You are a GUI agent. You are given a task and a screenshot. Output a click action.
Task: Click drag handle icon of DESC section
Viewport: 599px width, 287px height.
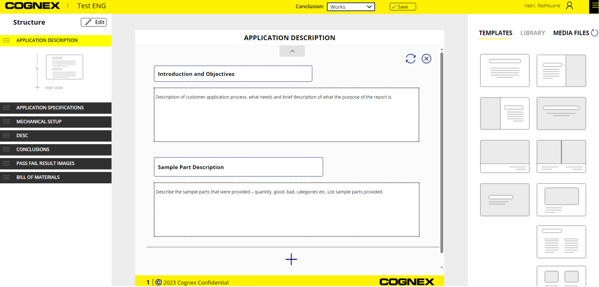click(x=6, y=136)
